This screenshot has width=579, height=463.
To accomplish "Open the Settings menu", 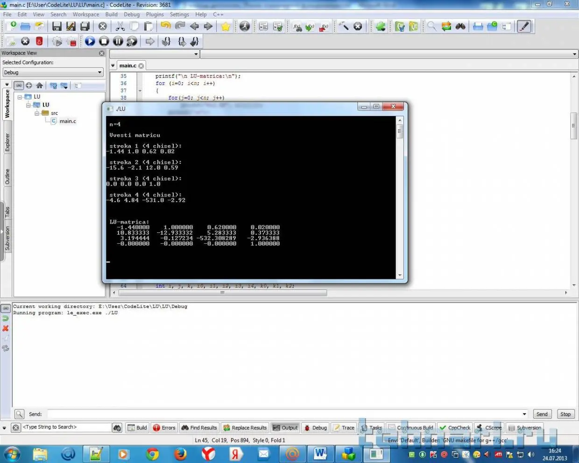I will pos(179,14).
